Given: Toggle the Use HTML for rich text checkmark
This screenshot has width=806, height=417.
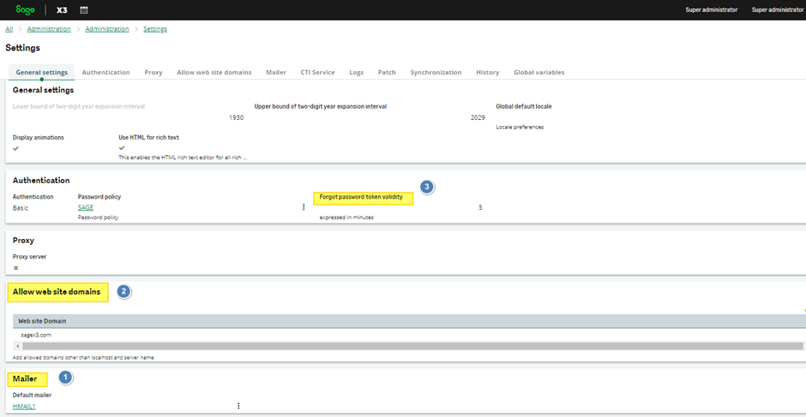Looking at the screenshot, I should [x=122, y=148].
